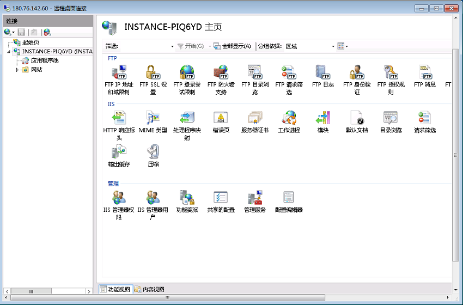This screenshot has width=463, height=305.
Task: Open 工作进程 icon
Action: pos(289,122)
